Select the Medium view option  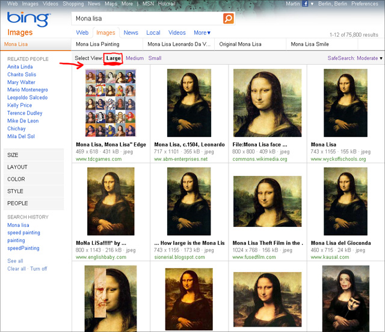pyautogui.click(x=135, y=58)
